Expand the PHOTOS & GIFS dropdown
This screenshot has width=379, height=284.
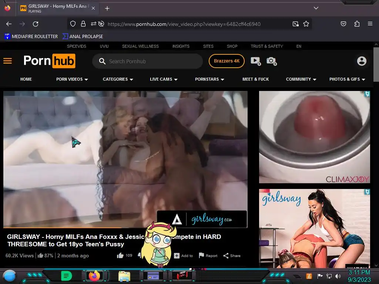[x=347, y=79]
